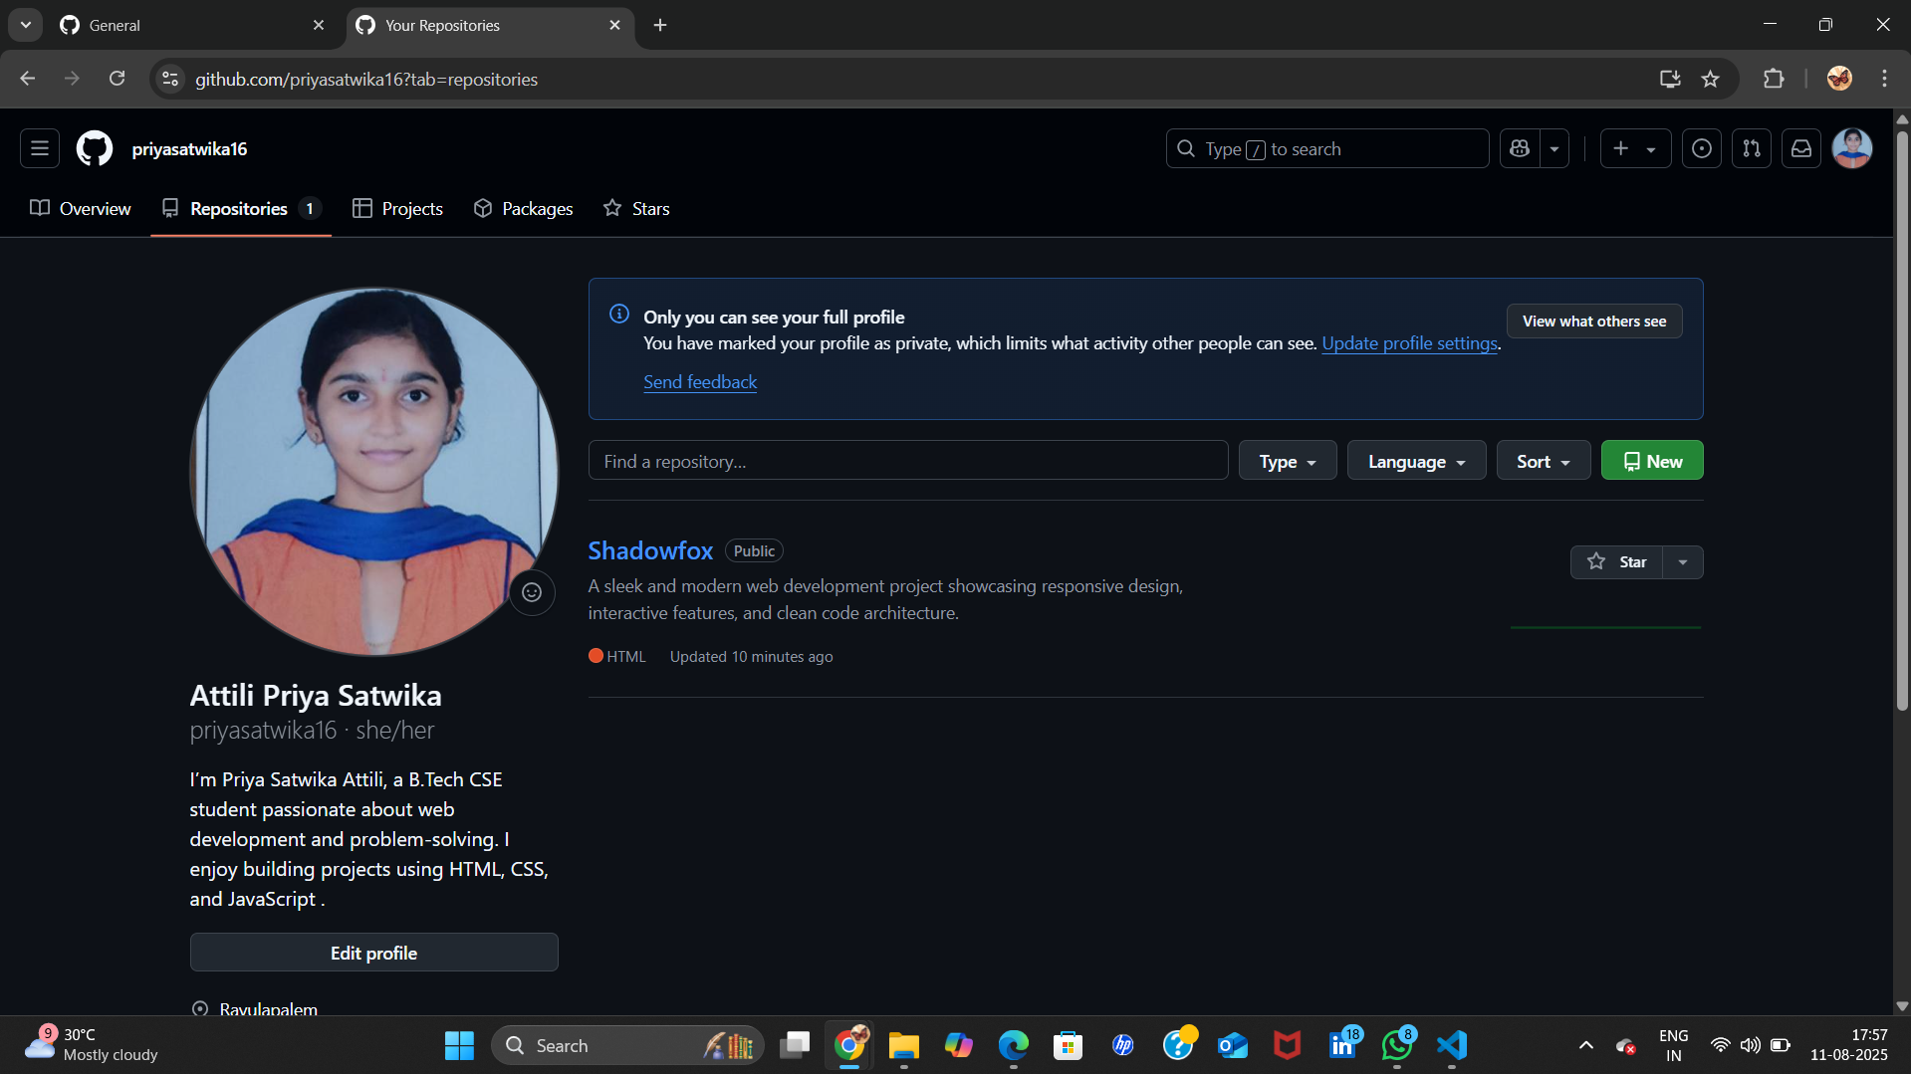This screenshot has height=1074, width=1911.
Task: Select the Repositories tab
Action: (241, 208)
